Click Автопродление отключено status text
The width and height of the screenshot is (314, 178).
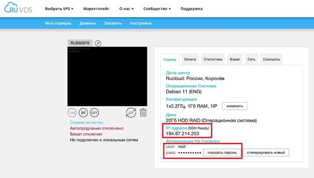[97, 128]
